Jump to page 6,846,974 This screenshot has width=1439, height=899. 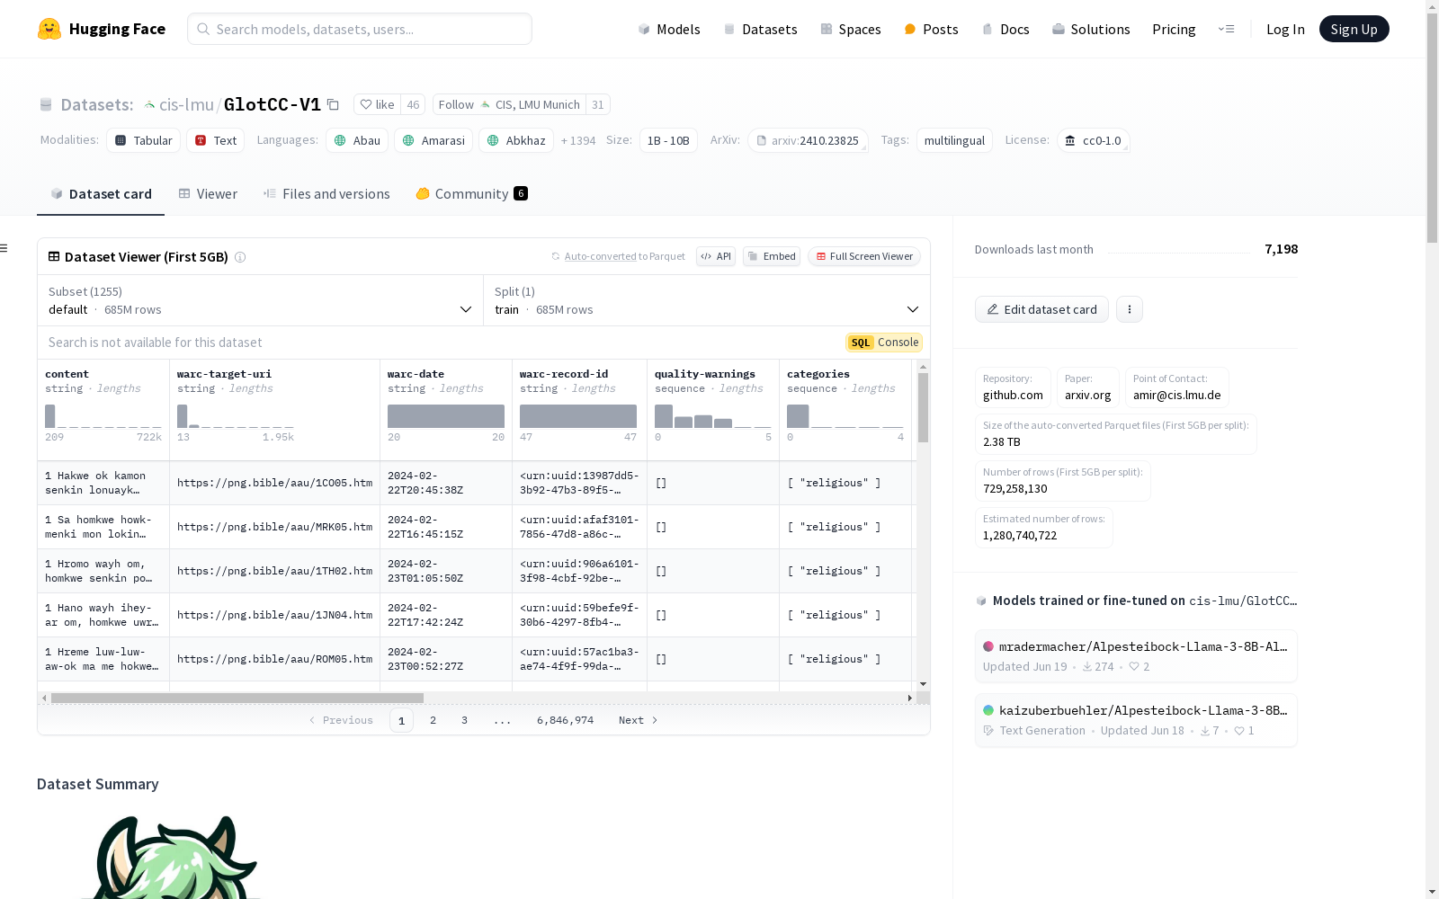click(x=565, y=720)
